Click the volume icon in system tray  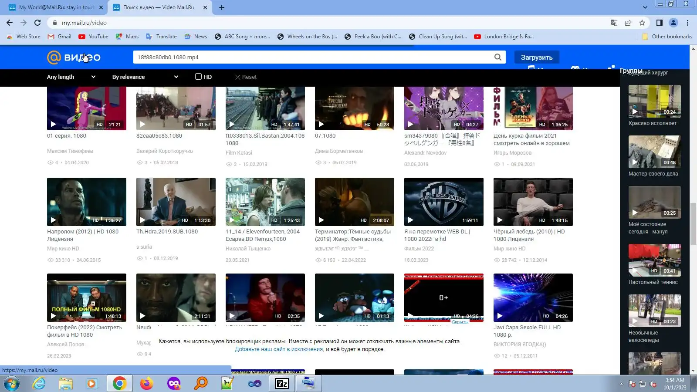pyautogui.click(x=653, y=384)
